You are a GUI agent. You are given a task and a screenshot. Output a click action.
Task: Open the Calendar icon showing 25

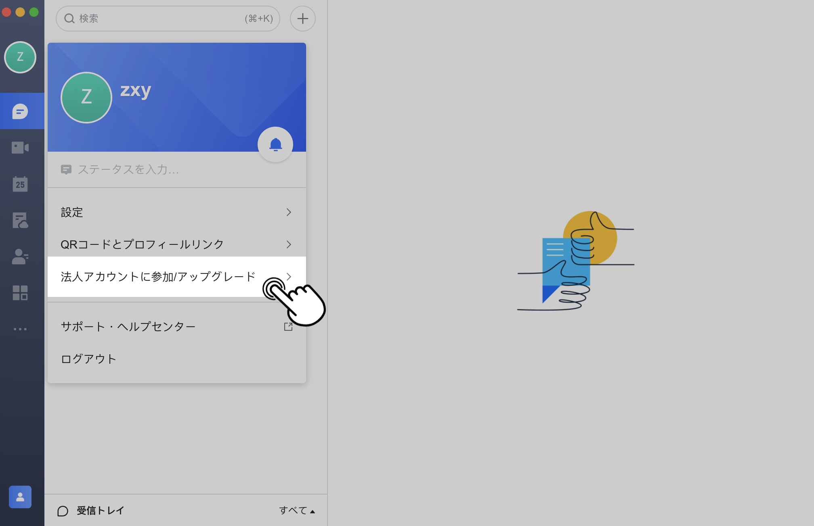tap(20, 184)
